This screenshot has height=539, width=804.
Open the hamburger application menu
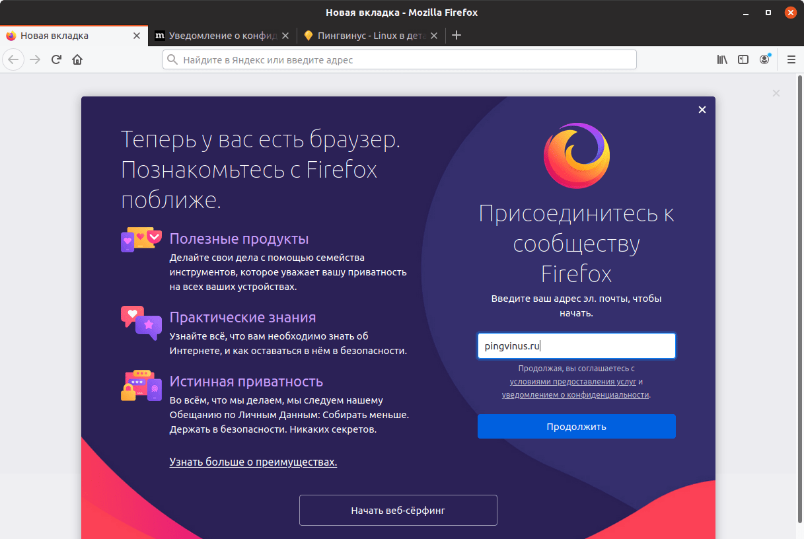791,59
